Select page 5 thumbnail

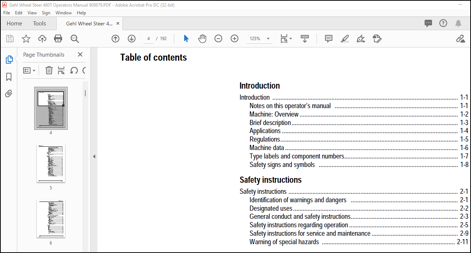pos(51,164)
